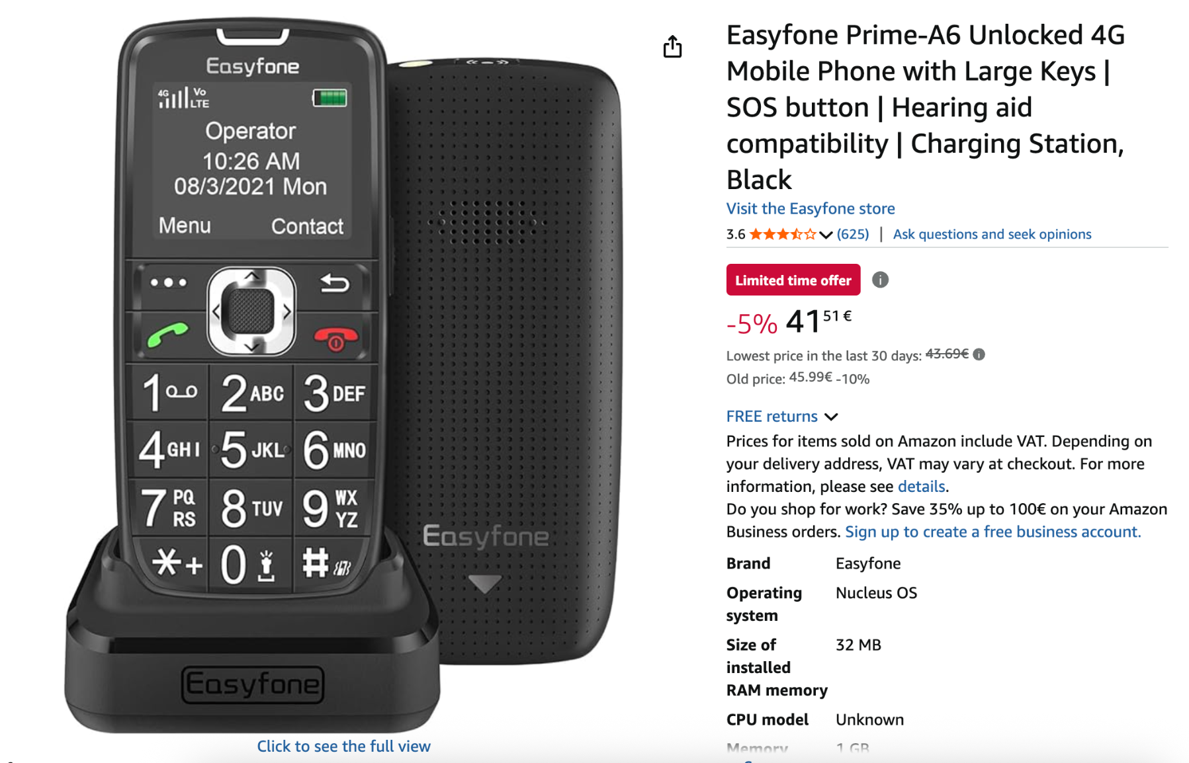Open the 625 reviews count link
Image resolution: width=1189 pixels, height=763 pixels.
[x=853, y=234]
